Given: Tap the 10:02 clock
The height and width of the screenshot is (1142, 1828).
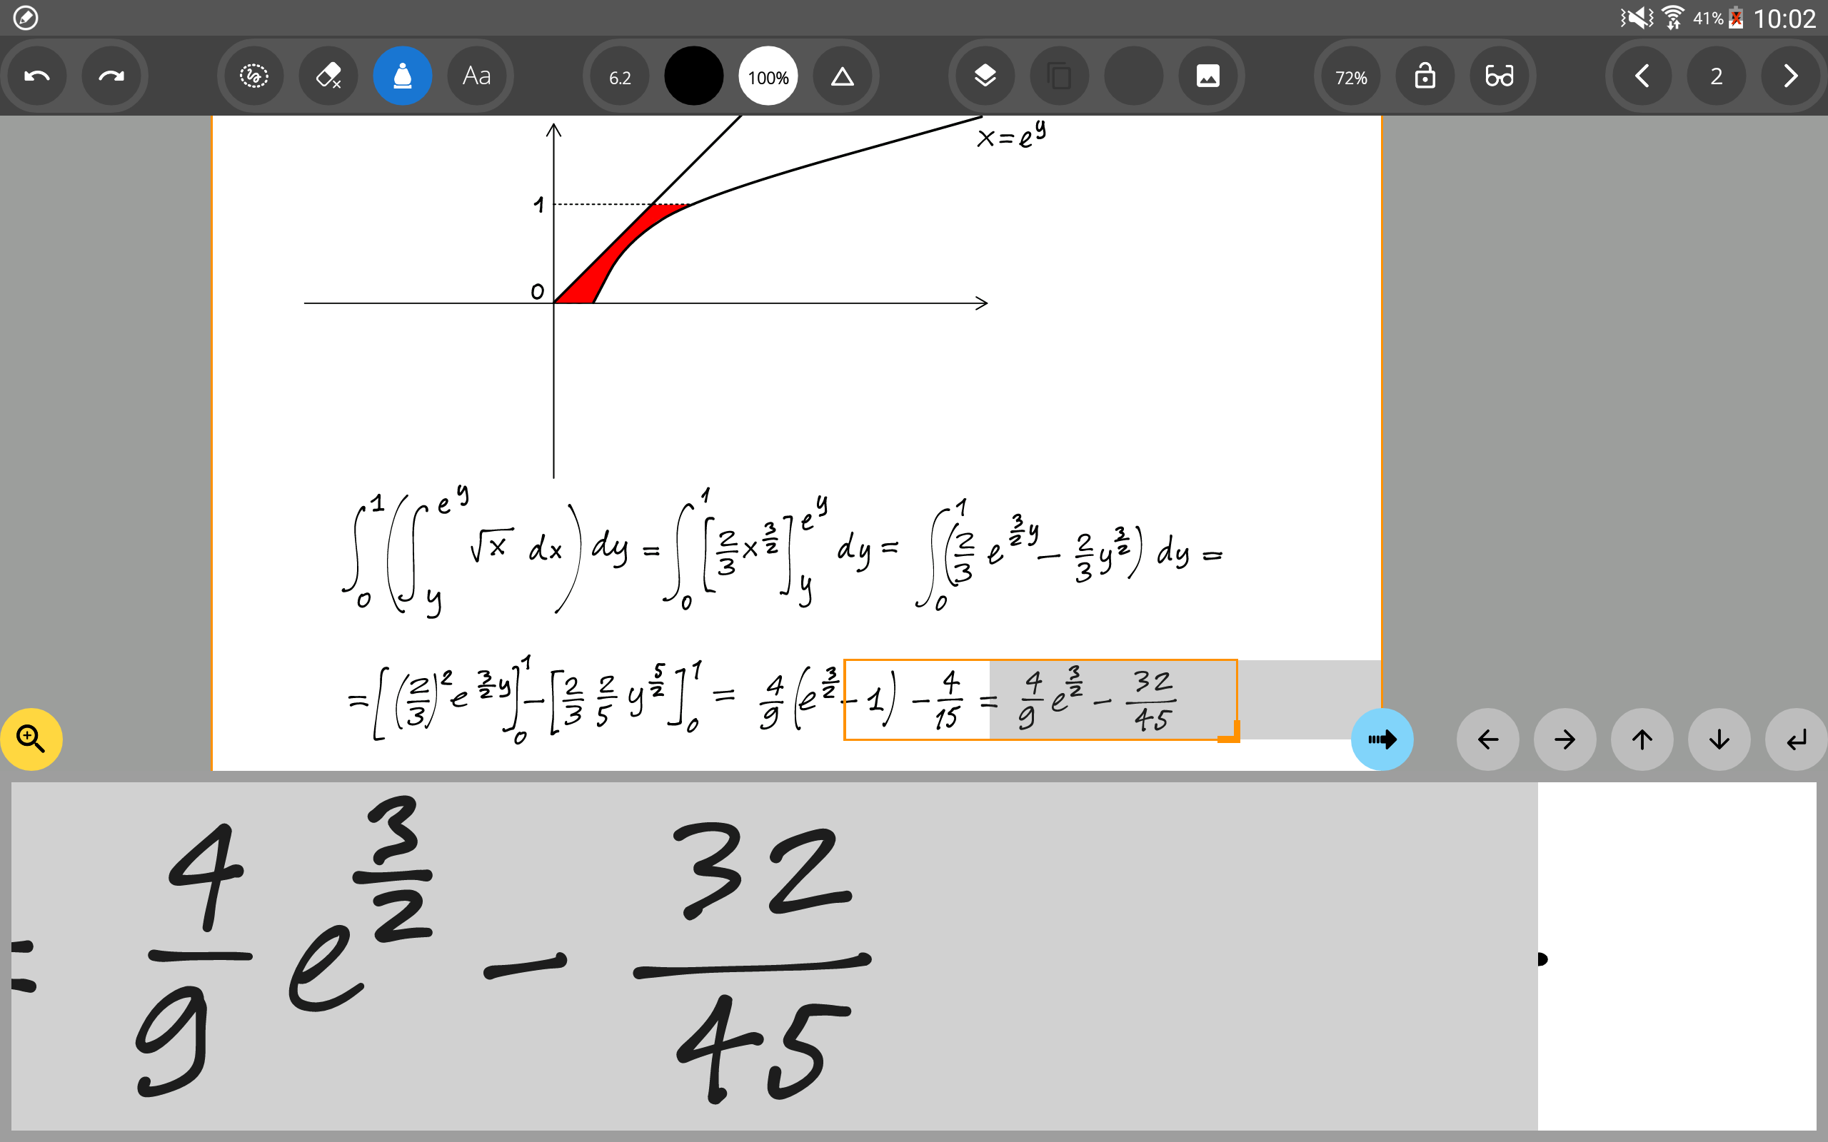Looking at the screenshot, I should pos(1784,18).
